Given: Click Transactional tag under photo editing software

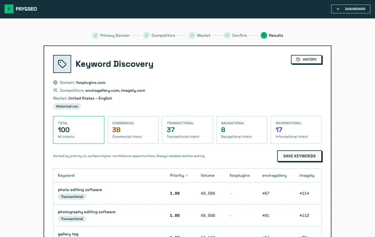Looking at the screenshot, I should click(x=72, y=197).
